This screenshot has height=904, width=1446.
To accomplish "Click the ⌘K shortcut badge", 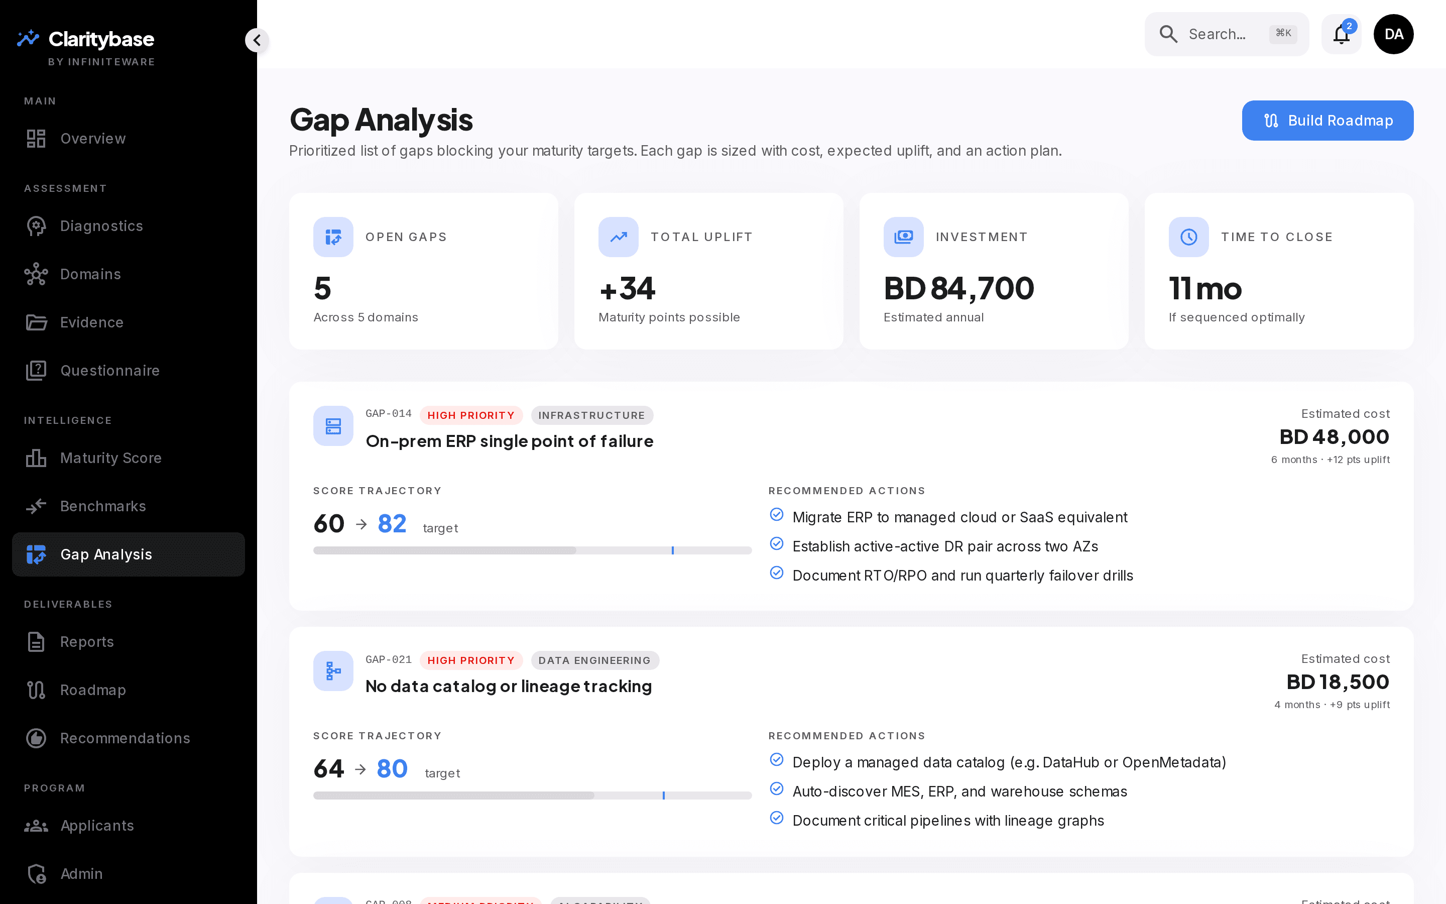I will coord(1283,34).
